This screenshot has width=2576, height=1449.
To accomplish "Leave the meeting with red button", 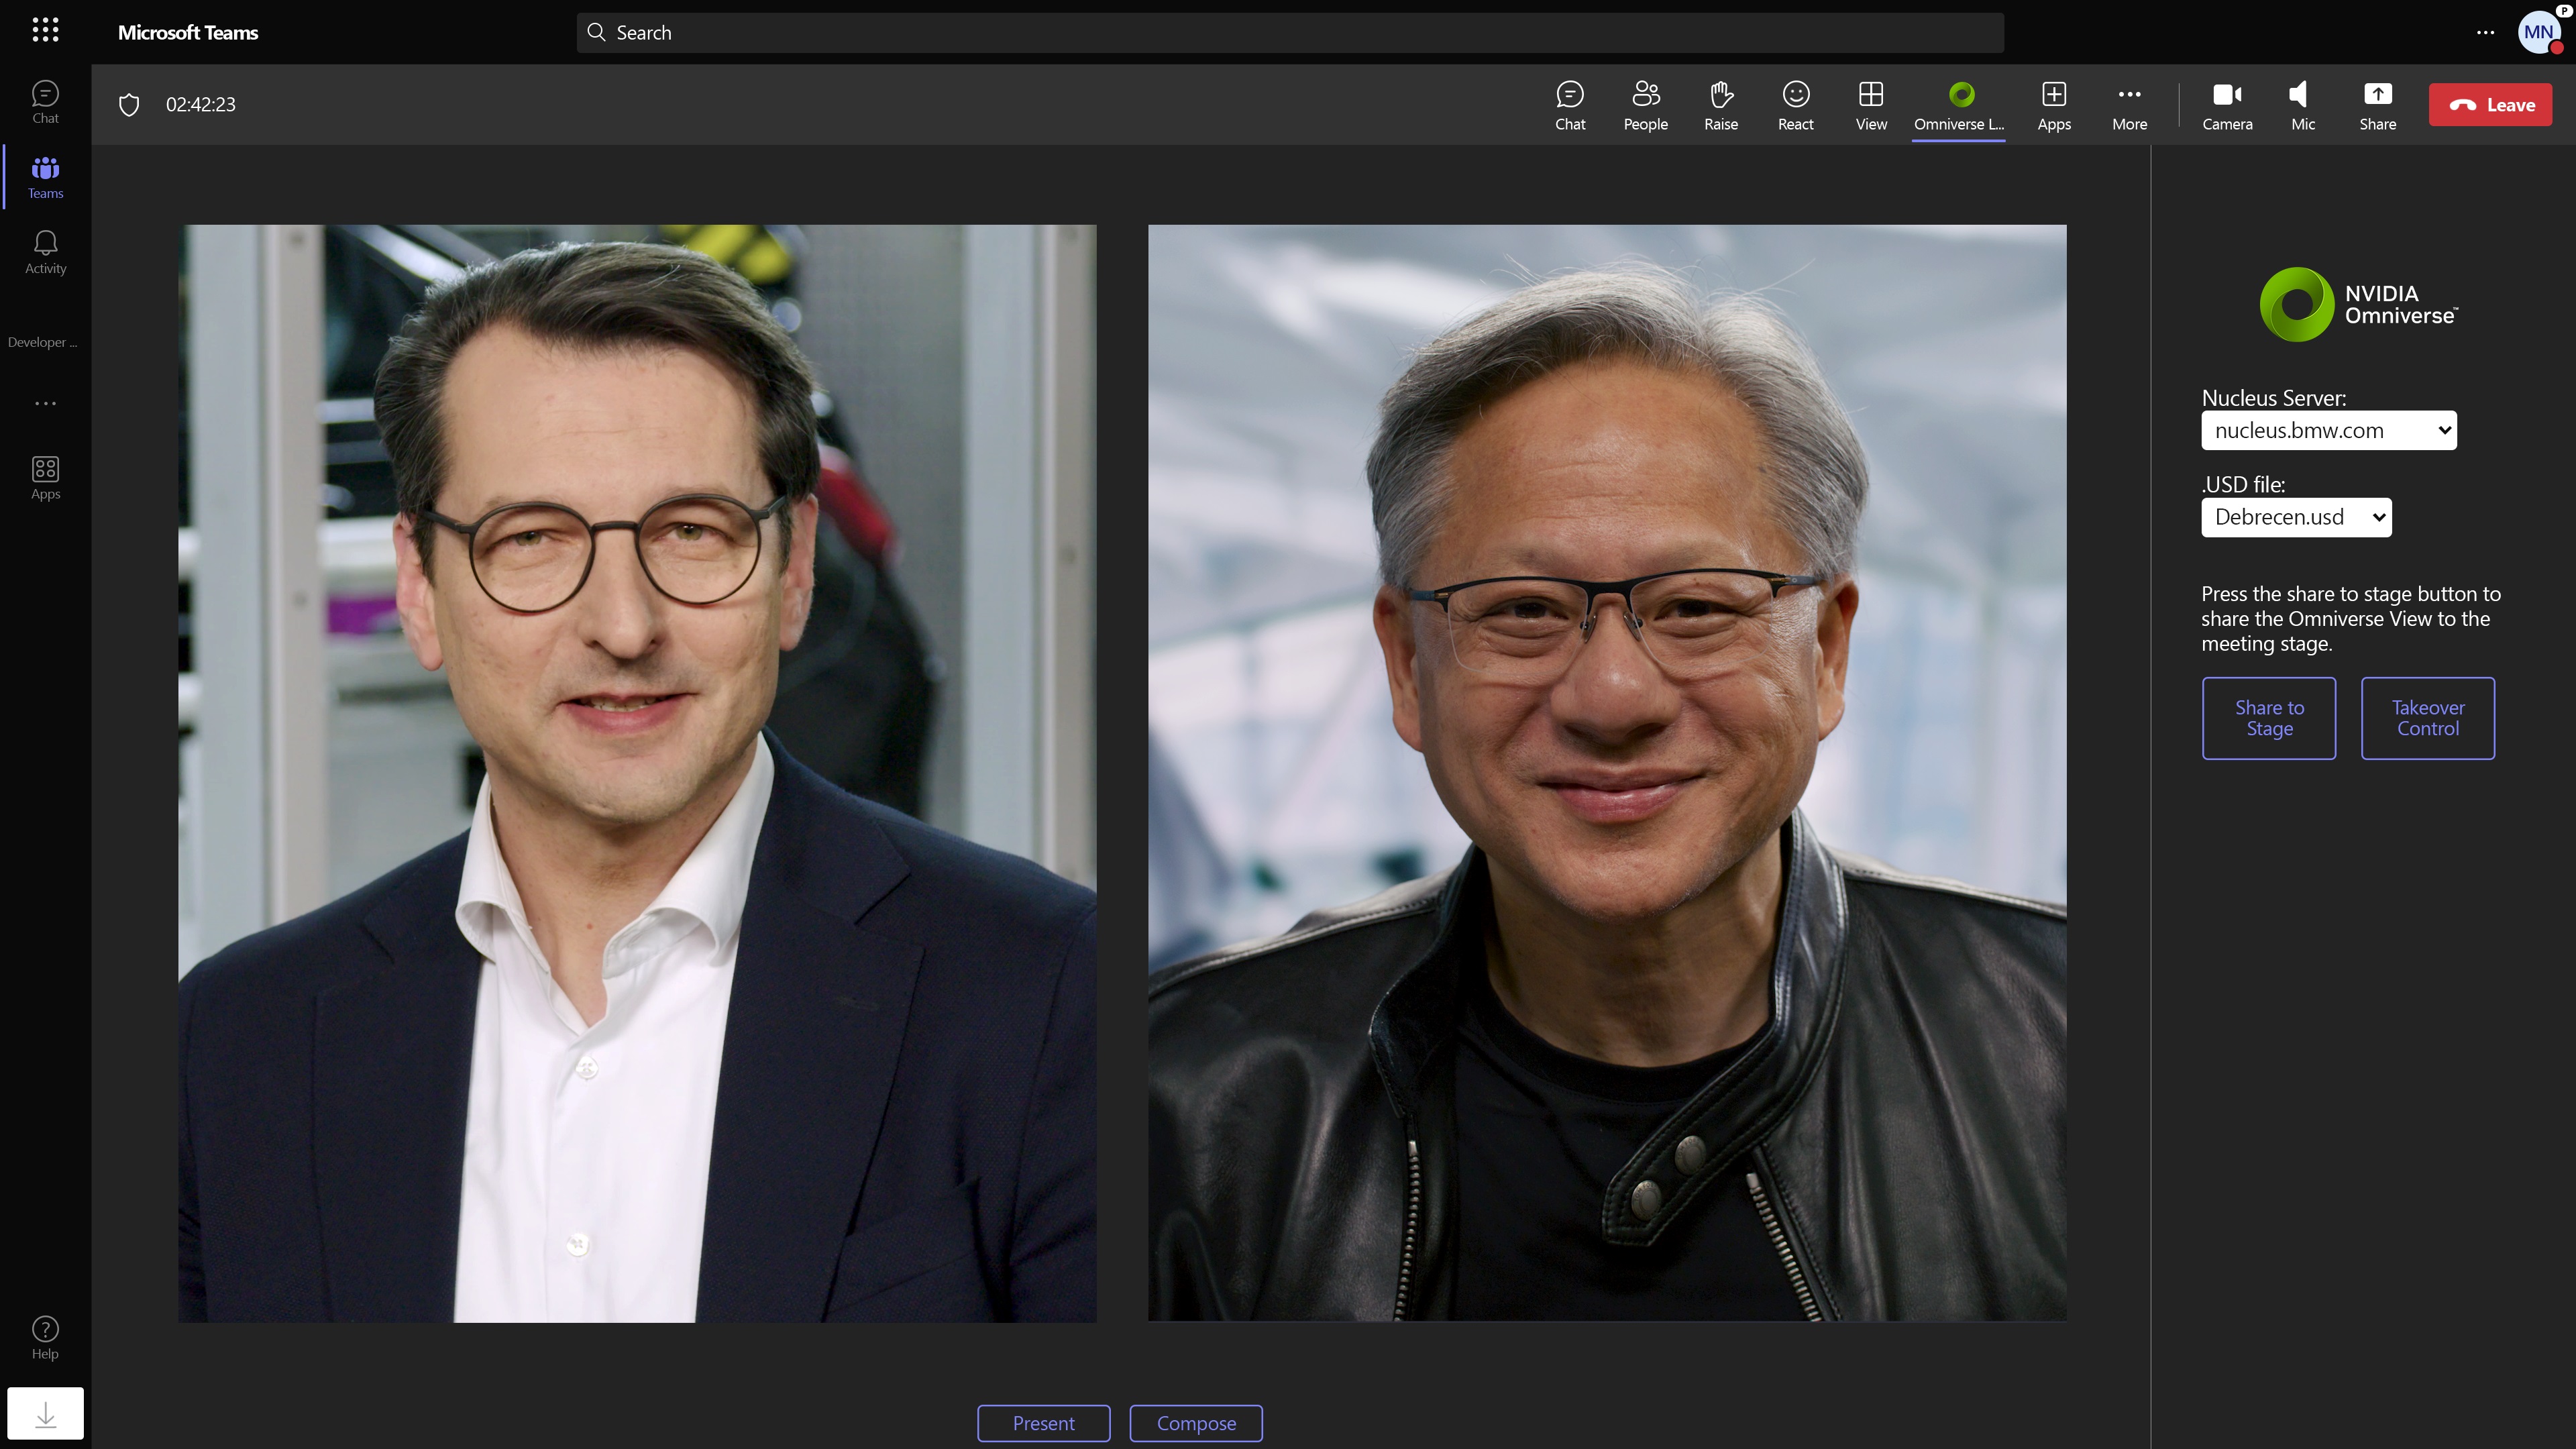I will tap(2489, 104).
